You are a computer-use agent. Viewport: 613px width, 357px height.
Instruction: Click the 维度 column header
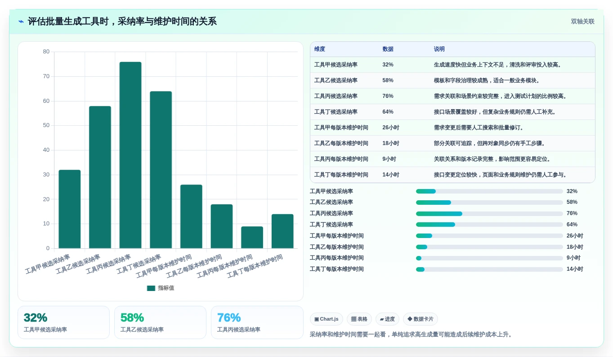coord(320,49)
